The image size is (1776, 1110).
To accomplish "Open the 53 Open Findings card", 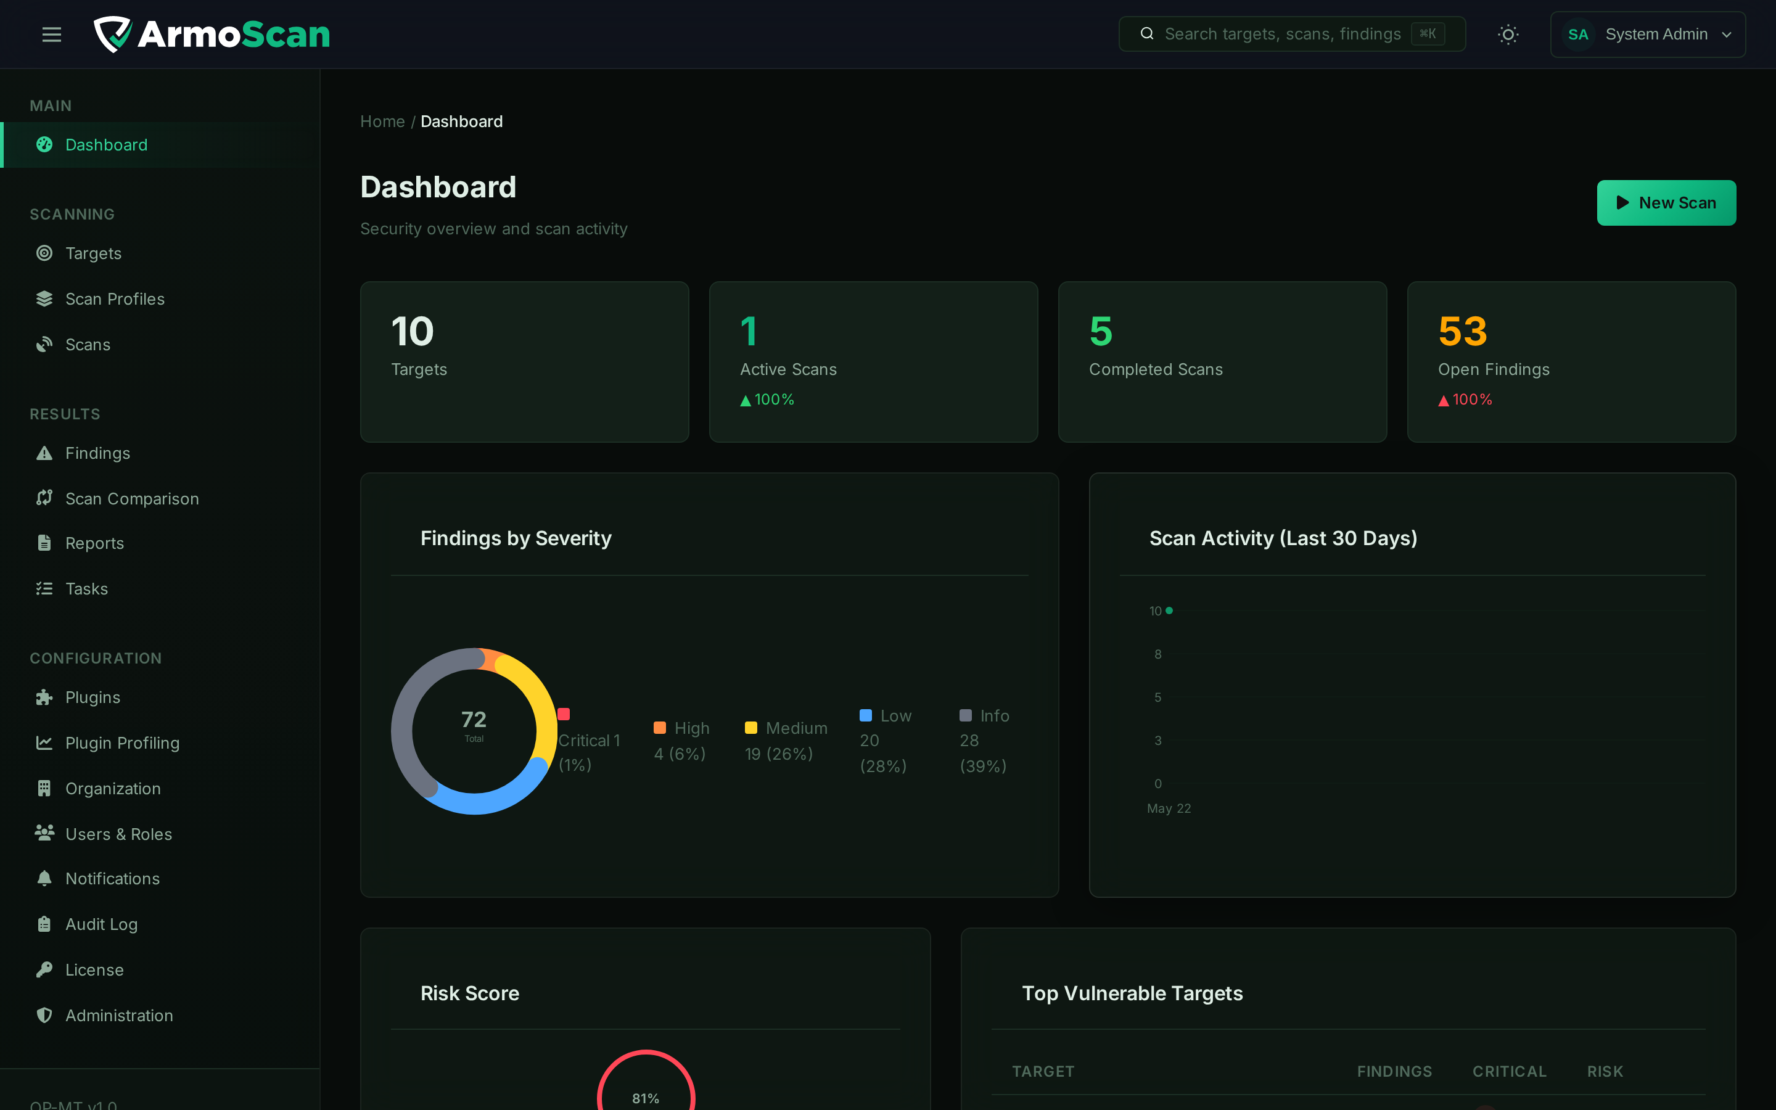I will tap(1571, 362).
